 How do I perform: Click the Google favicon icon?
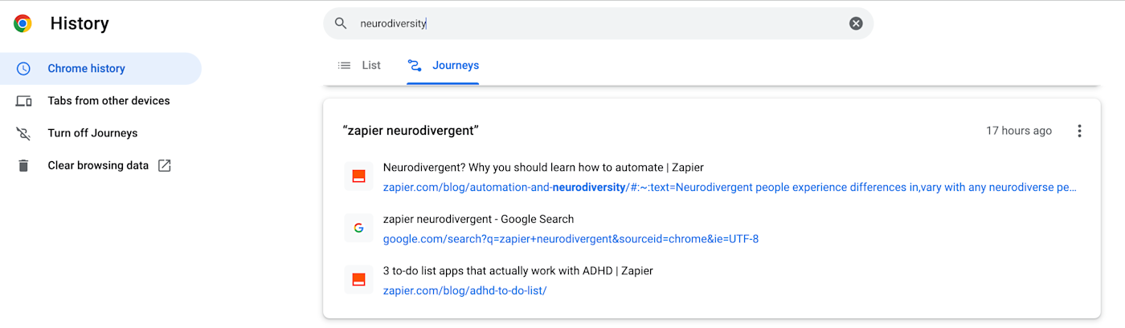(358, 228)
